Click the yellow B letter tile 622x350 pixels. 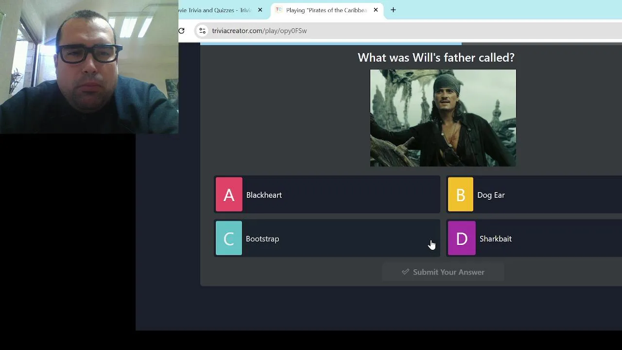pyautogui.click(x=460, y=194)
